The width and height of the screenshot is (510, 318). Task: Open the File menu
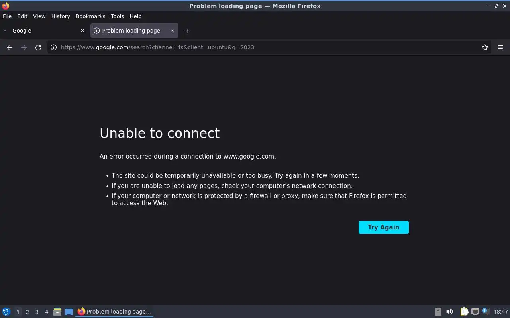point(7,16)
